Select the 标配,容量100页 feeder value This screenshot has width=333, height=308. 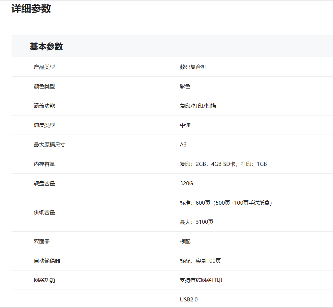coord(200,261)
